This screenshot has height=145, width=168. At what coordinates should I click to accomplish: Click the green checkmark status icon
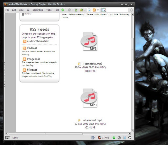coord(114,138)
